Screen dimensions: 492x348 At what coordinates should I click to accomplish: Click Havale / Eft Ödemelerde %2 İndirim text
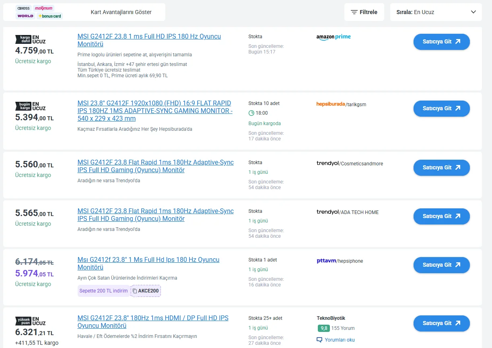coord(137,336)
